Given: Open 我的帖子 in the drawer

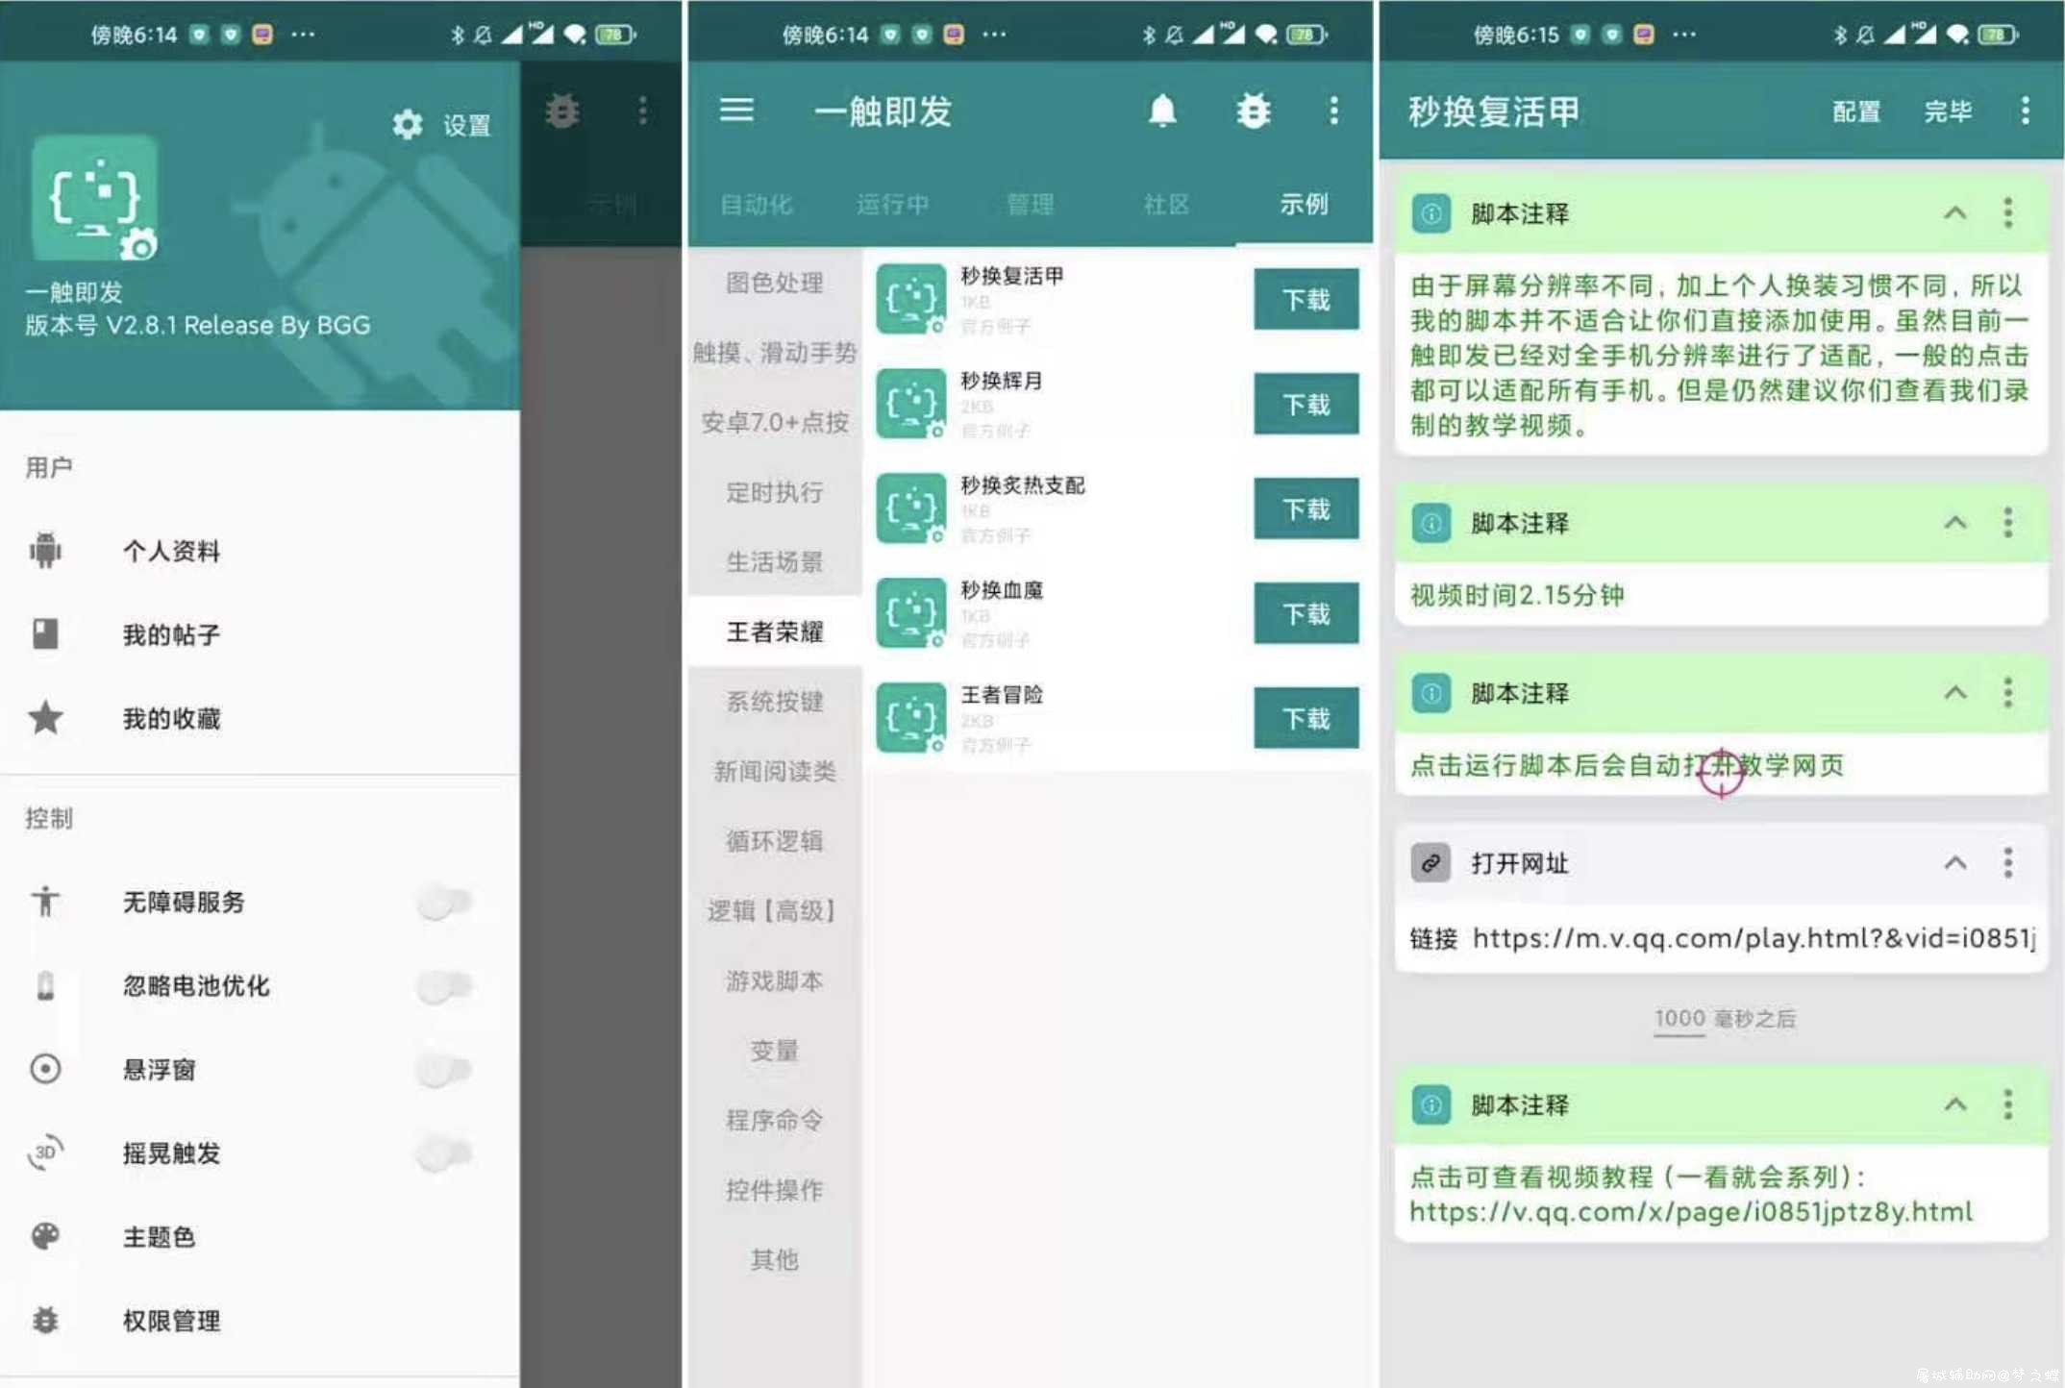Looking at the screenshot, I should tap(260, 634).
